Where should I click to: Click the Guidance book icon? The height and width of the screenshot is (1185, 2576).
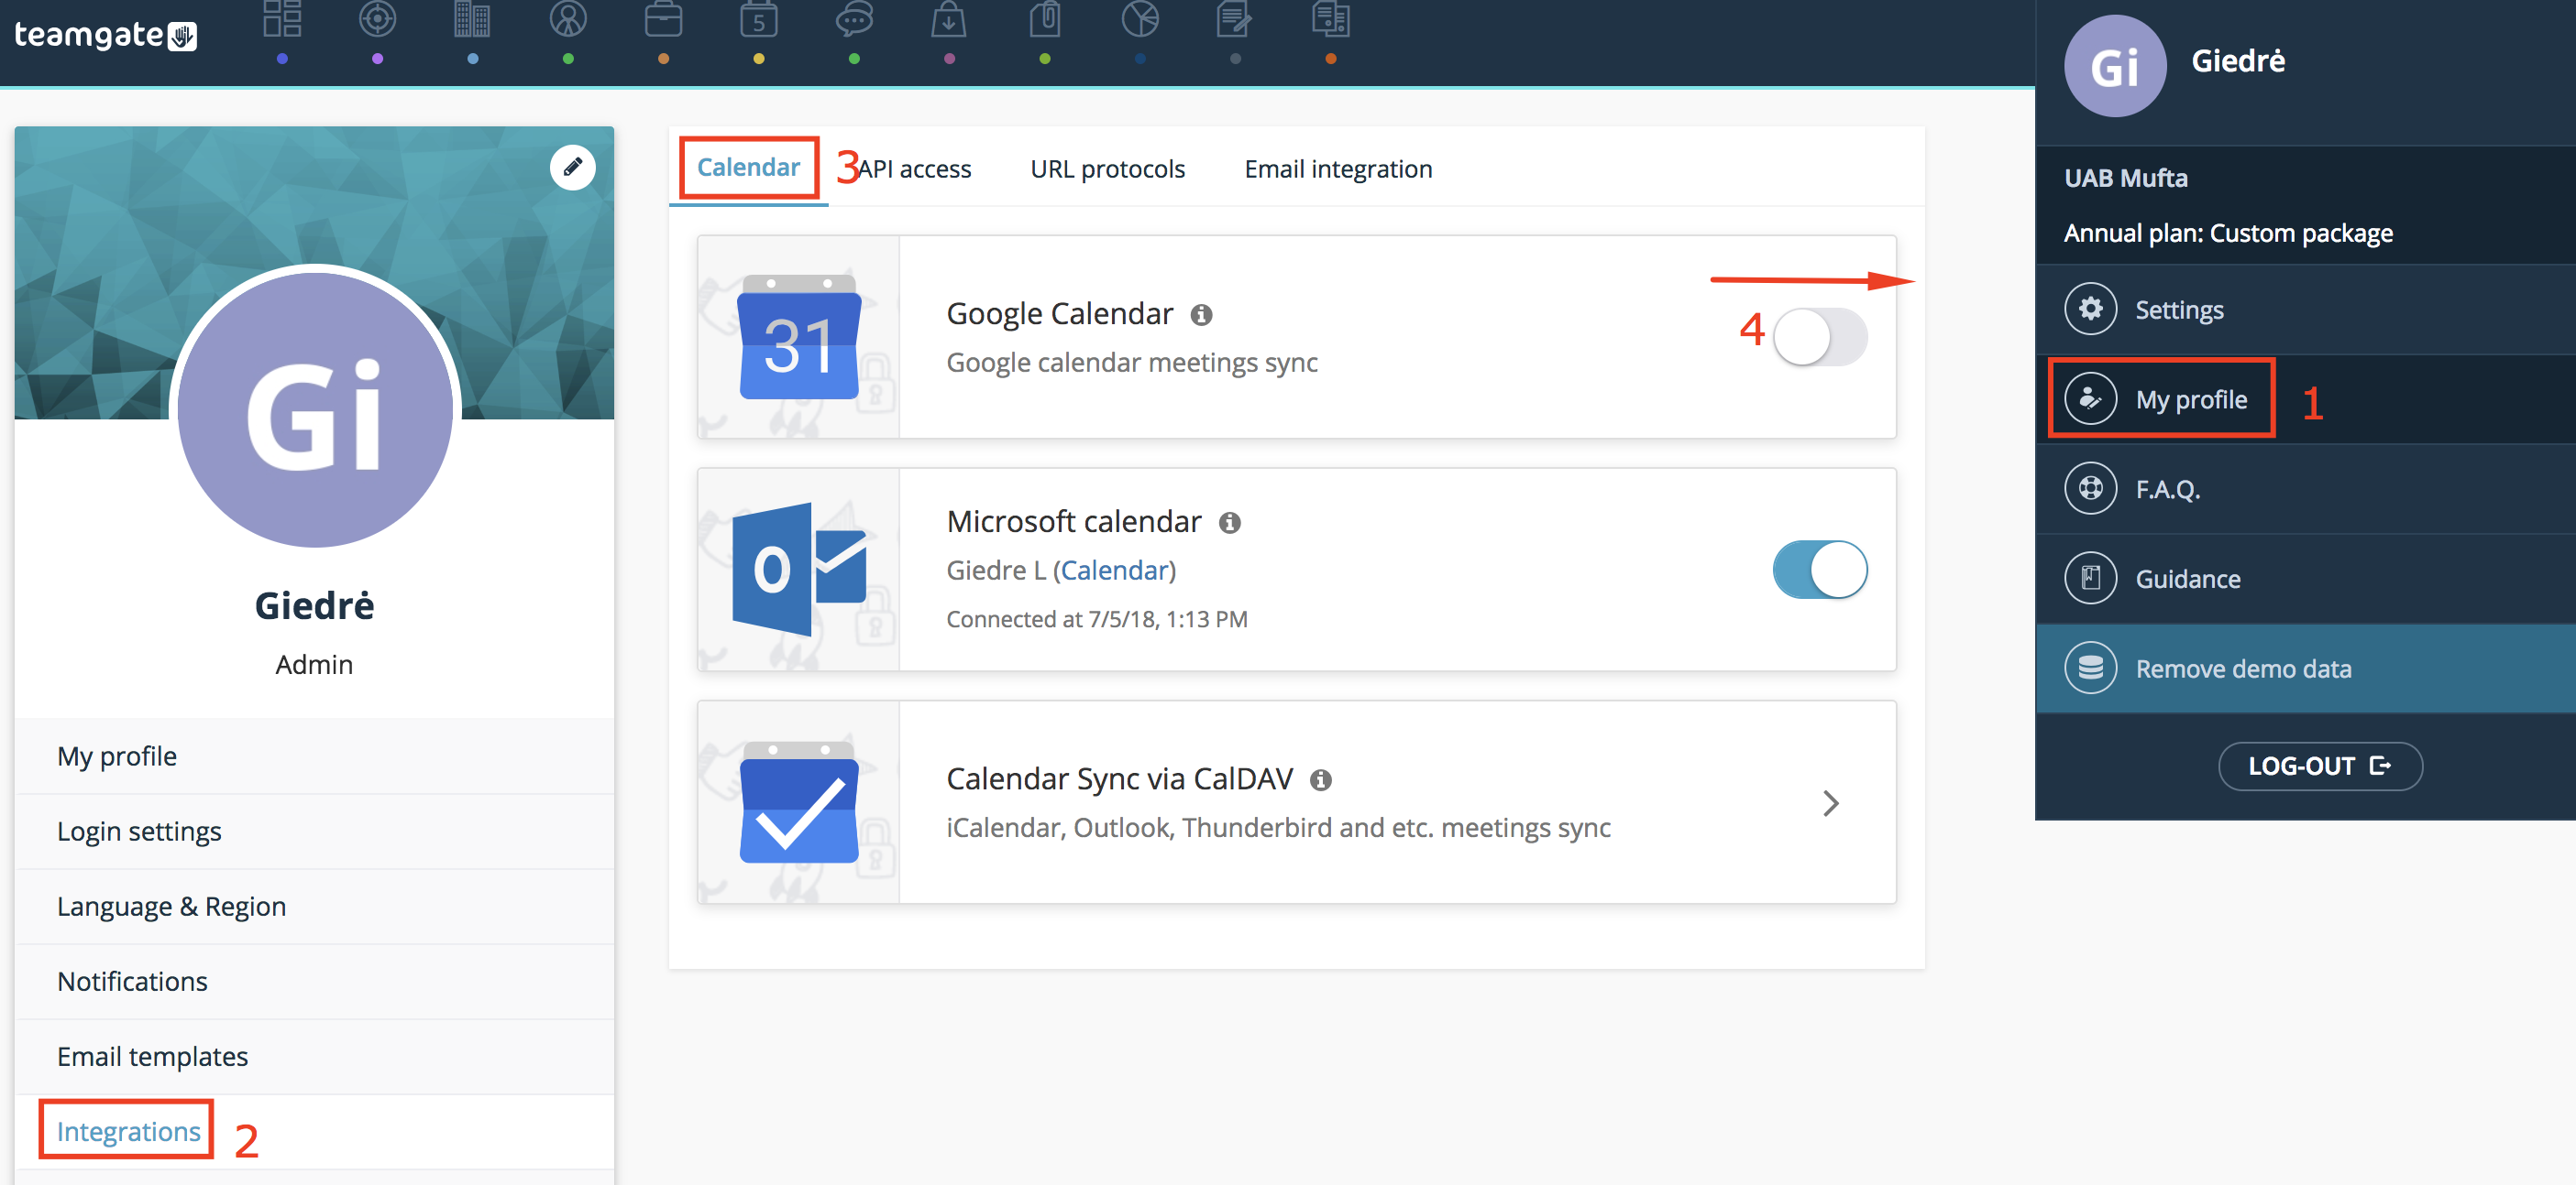pos(2090,578)
